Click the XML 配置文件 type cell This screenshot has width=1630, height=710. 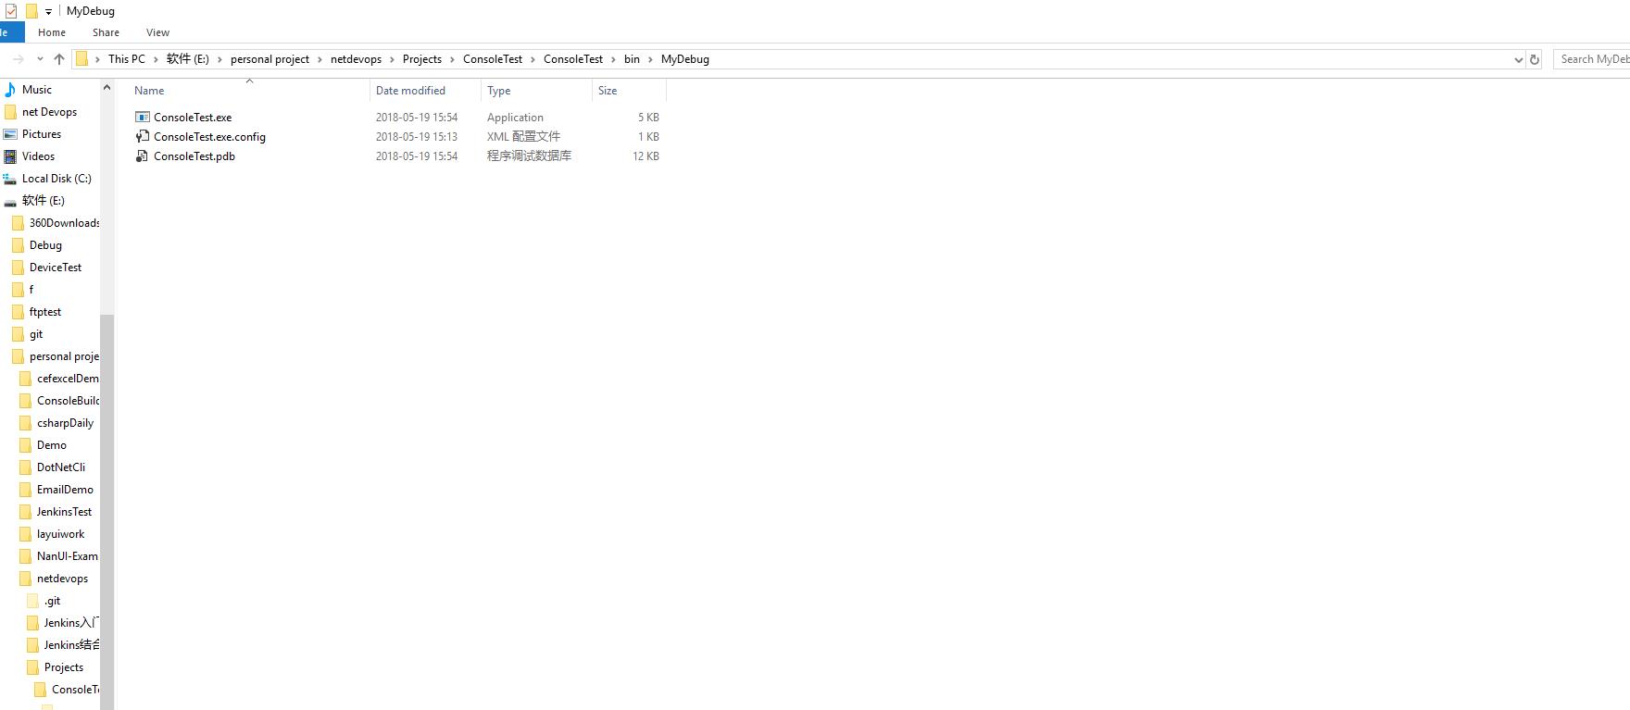pos(524,136)
